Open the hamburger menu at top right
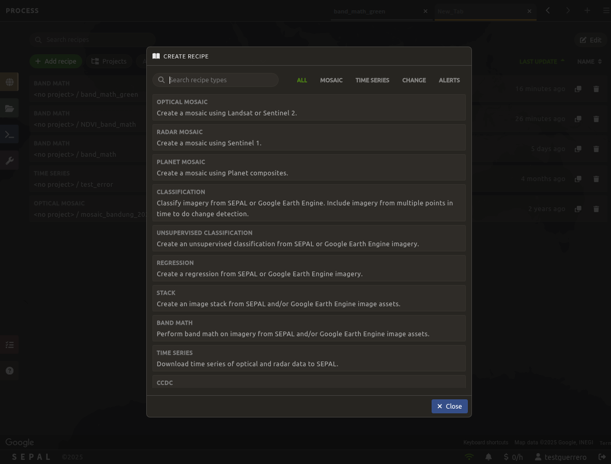This screenshot has width=611, height=464. click(606, 10)
